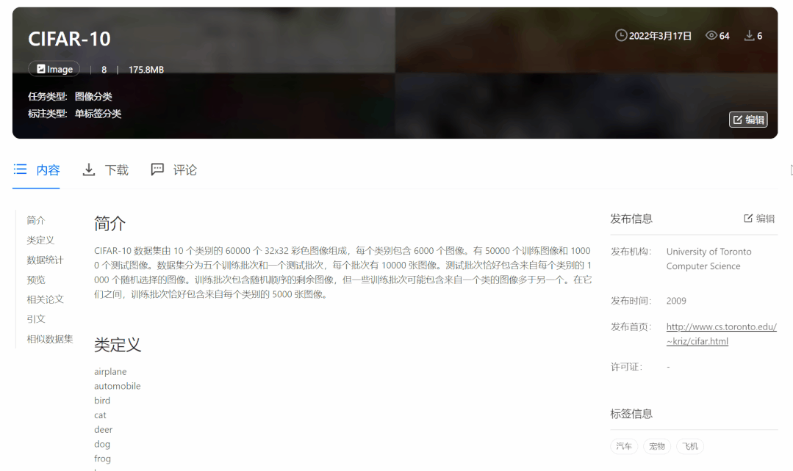Click the deer class entry
This screenshot has width=793, height=471.
click(x=103, y=430)
